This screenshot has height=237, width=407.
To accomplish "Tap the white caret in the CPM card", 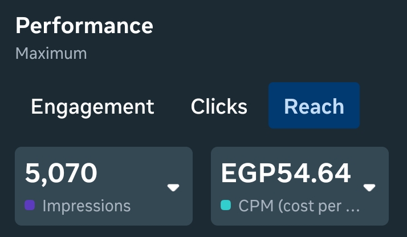I will 369,187.
